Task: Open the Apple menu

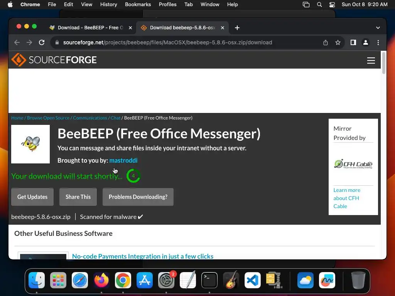Action: coord(10,5)
